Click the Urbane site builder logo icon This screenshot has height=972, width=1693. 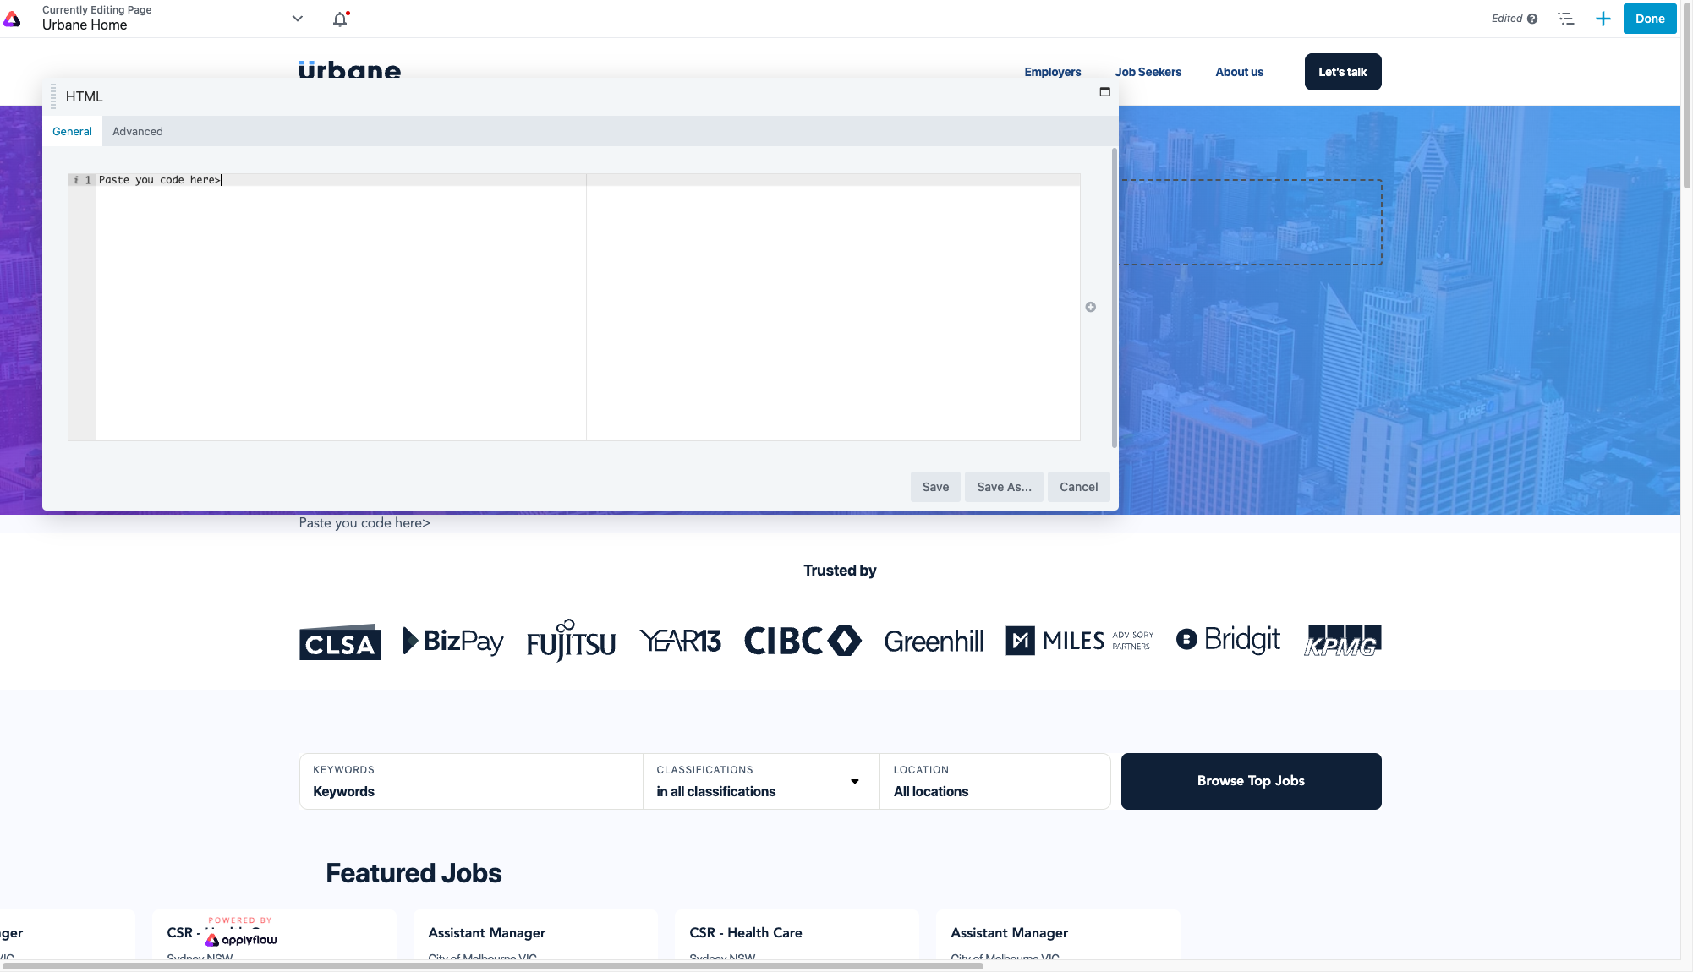(x=13, y=18)
